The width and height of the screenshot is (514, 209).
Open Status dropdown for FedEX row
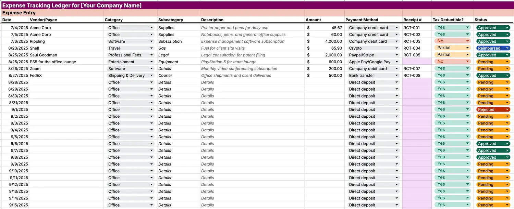coord(493,76)
